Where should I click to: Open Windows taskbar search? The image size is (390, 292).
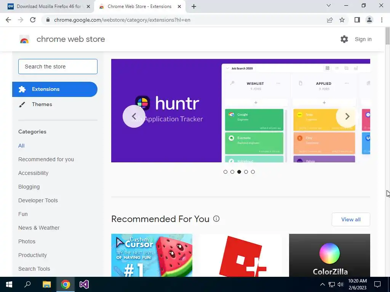[27, 284]
